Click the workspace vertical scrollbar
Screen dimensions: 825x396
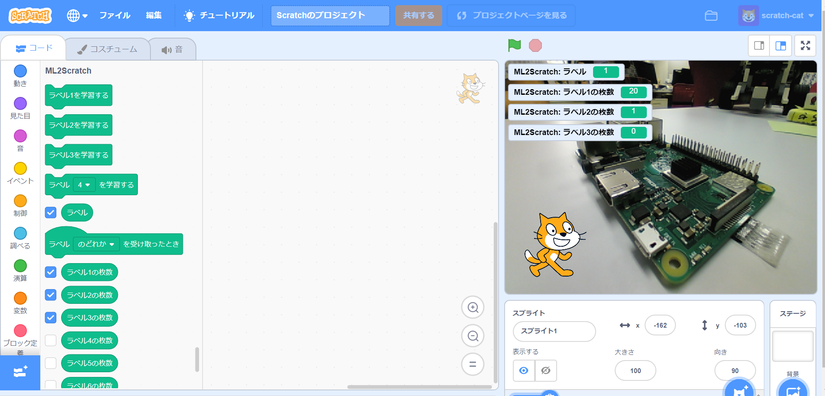(x=495, y=303)
